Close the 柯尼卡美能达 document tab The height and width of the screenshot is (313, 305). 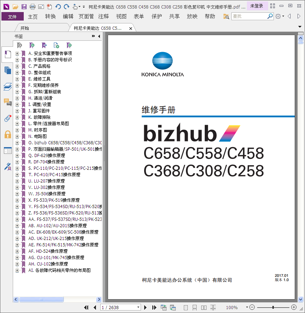click(x=131, y=29)
